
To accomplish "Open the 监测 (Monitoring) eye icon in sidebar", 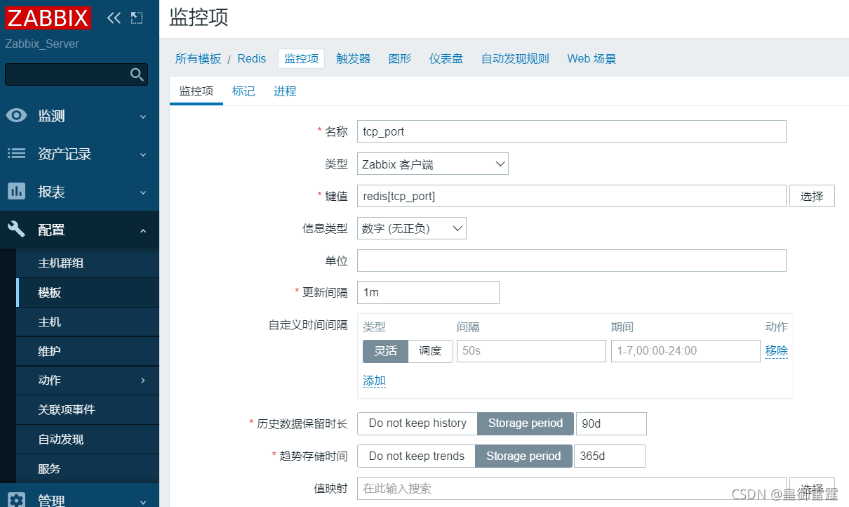I will click(16, 116).
